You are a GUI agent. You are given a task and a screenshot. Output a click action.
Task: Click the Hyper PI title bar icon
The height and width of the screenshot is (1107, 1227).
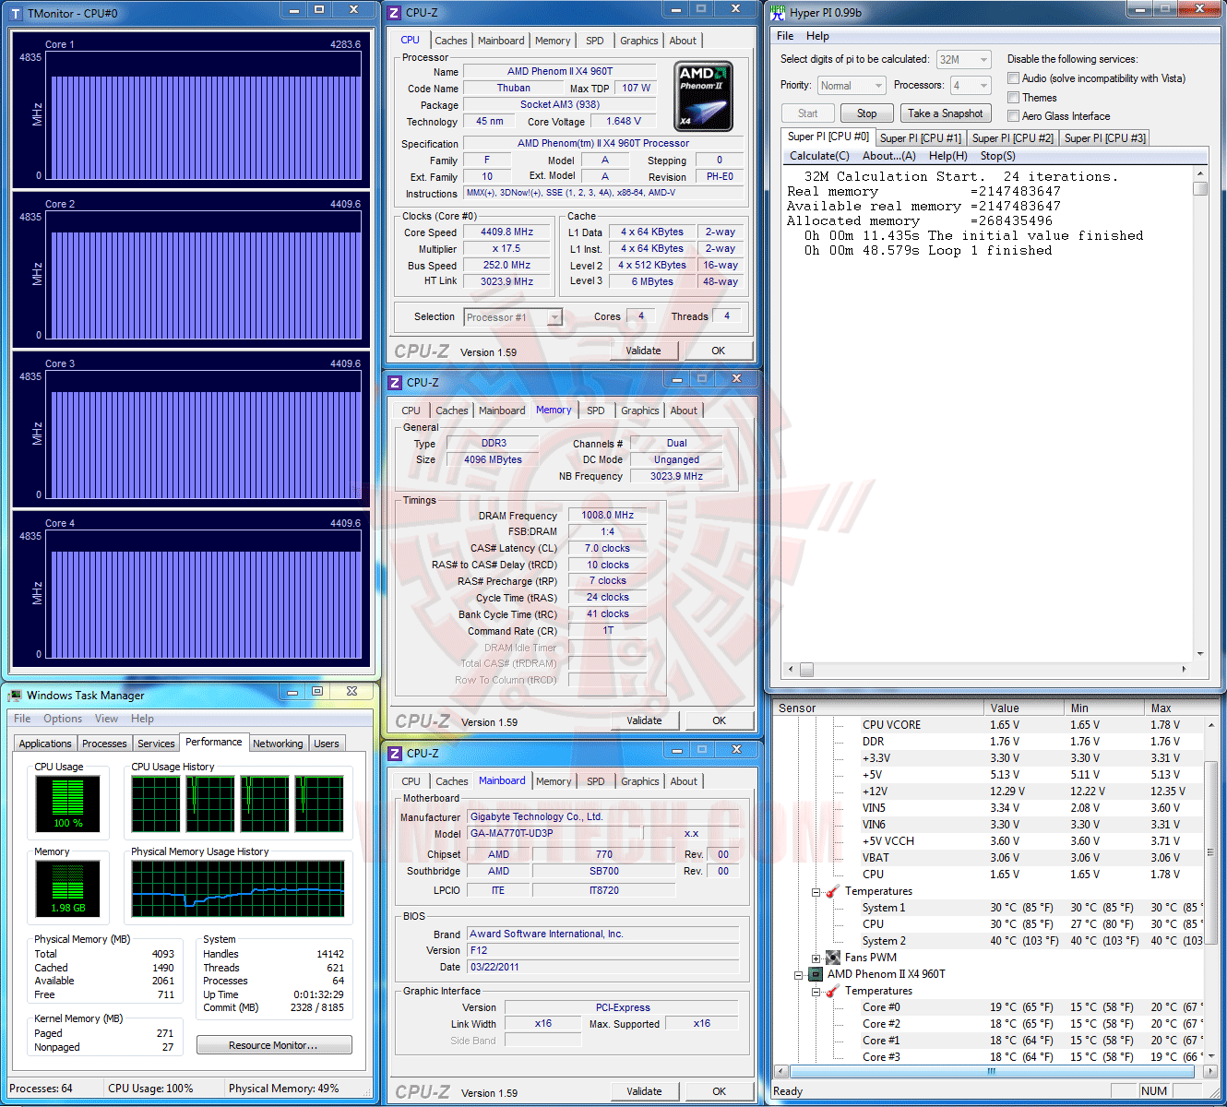pyautogui.click(x=778, y=12)
